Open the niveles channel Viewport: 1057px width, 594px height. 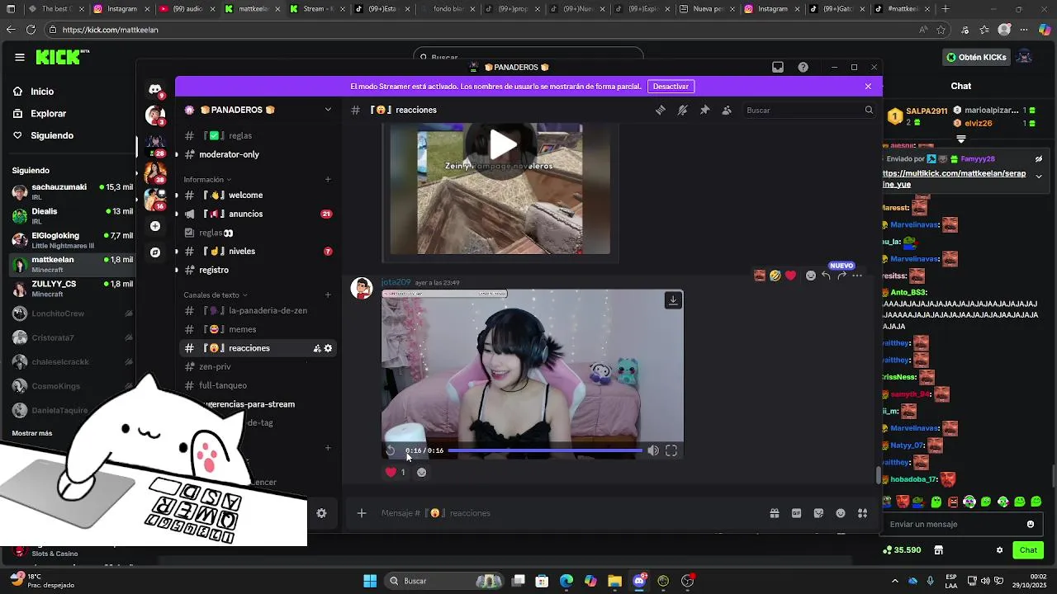pyautogui.click(x=258, y=251)
